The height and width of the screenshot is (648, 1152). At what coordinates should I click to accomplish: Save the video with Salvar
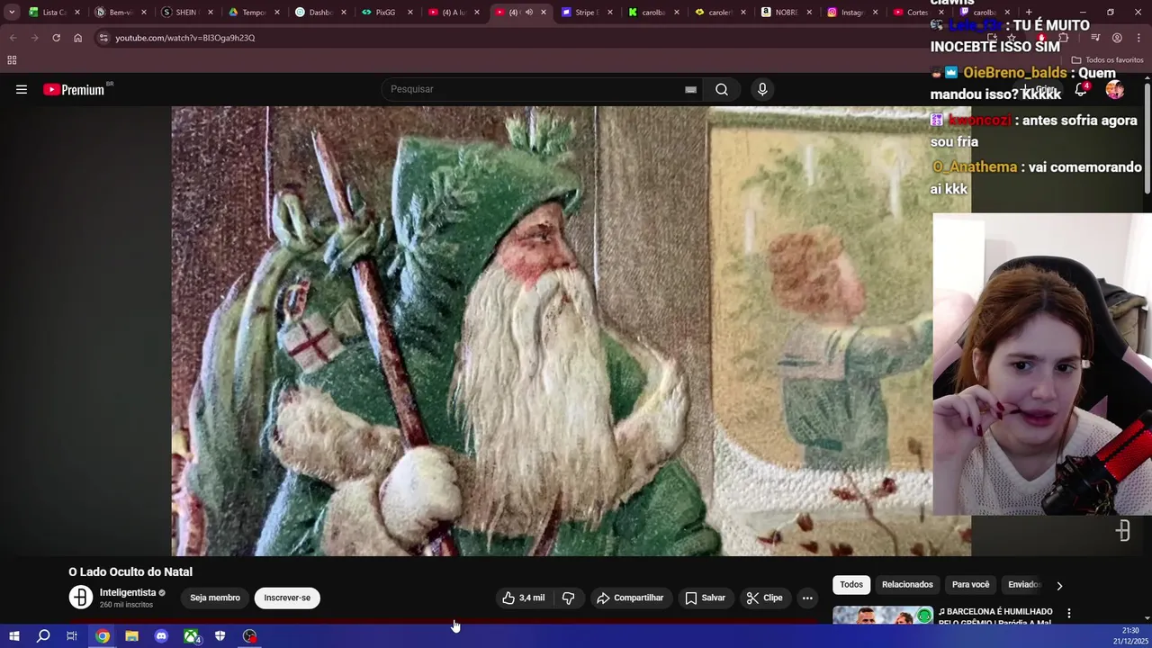[705, 598]
